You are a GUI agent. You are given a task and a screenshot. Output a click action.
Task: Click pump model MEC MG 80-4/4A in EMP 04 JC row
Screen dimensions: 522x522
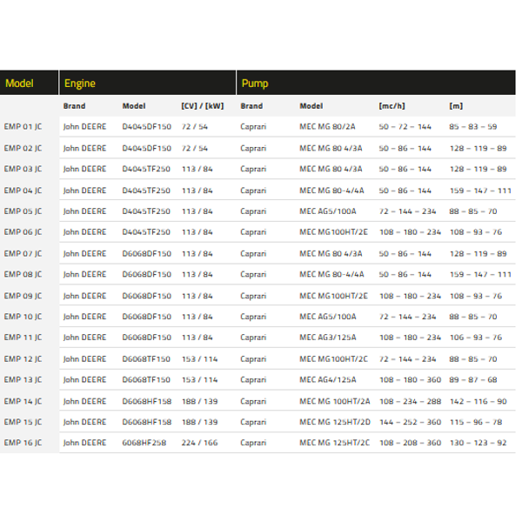coord(331,190)
